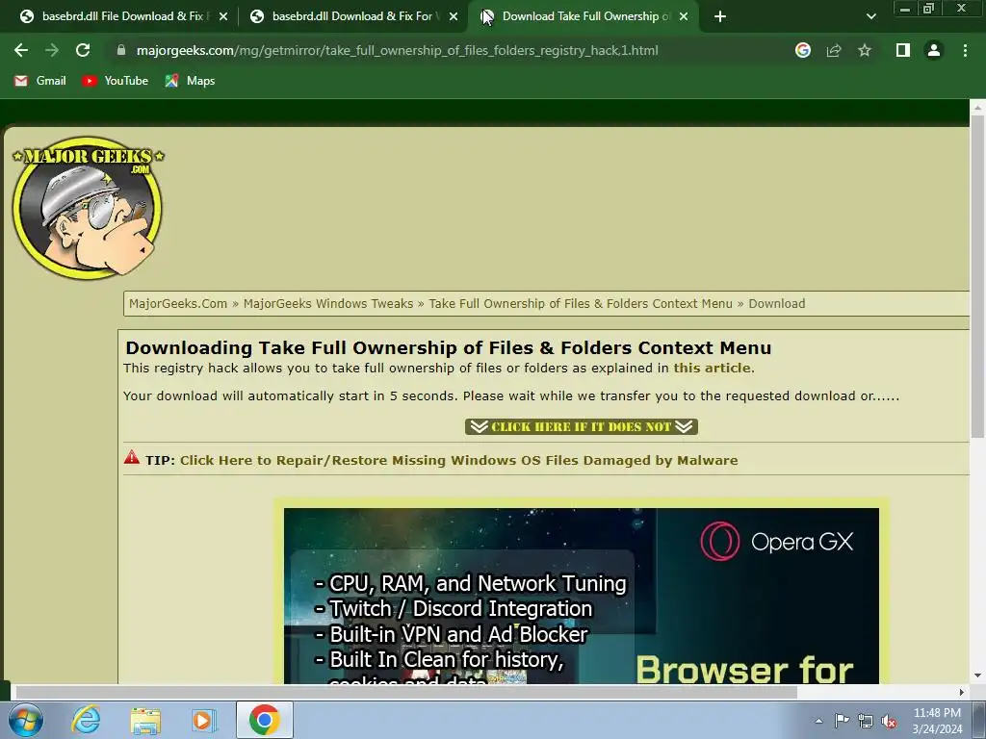
Task: Select Download Take Full Ownership tab
Action: click(x=583, y=16)
